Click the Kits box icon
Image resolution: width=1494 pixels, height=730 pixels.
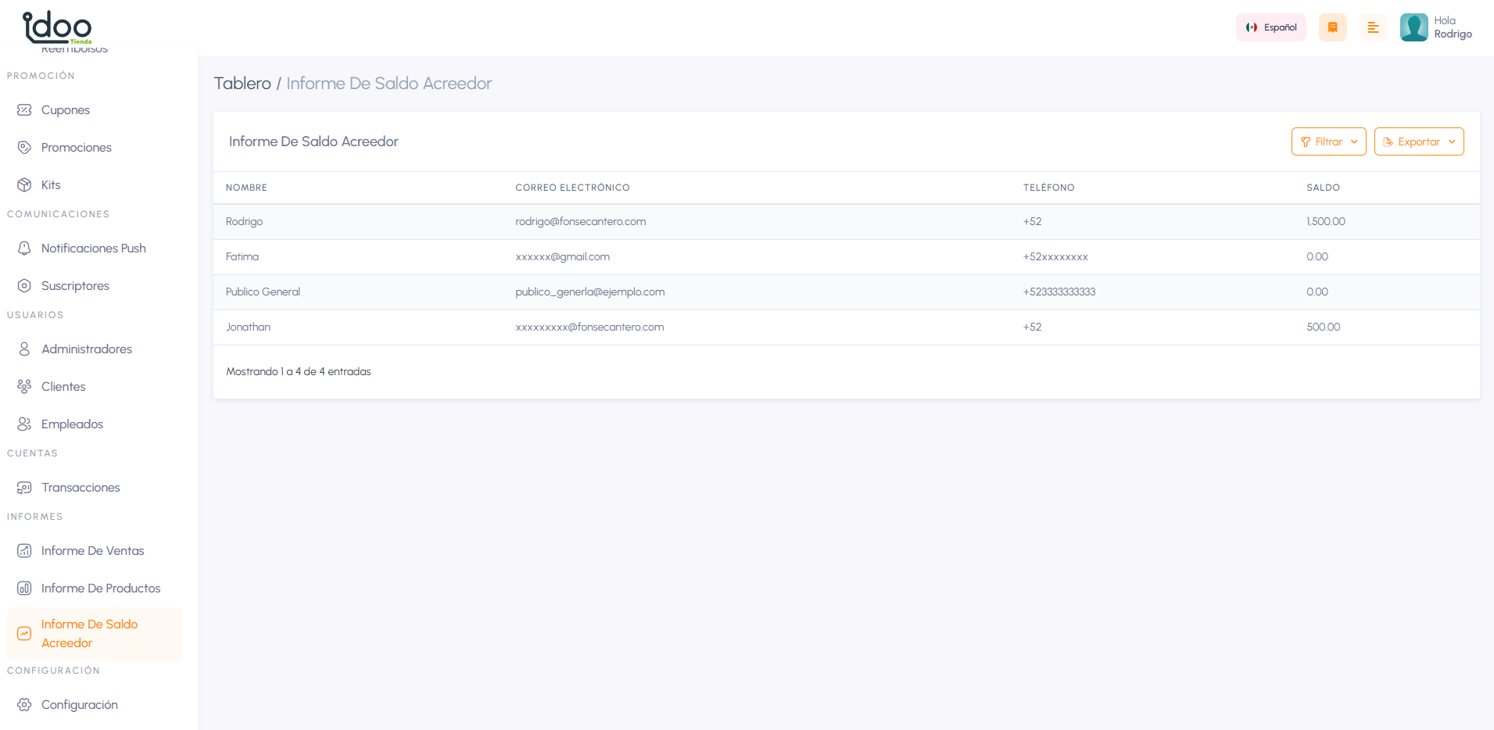(24, 185)
